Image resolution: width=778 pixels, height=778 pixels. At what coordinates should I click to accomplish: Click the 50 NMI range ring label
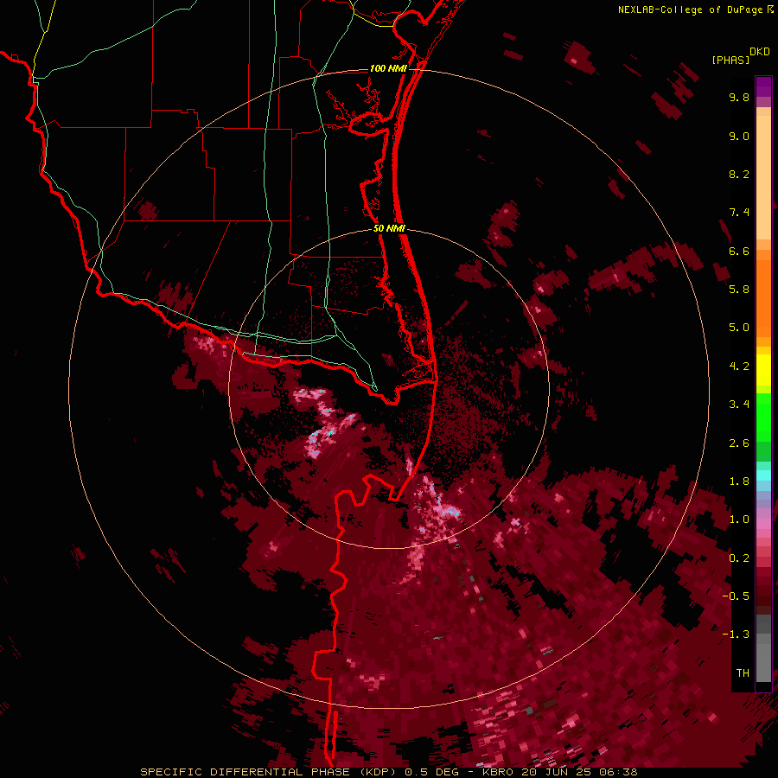(389, 228)
